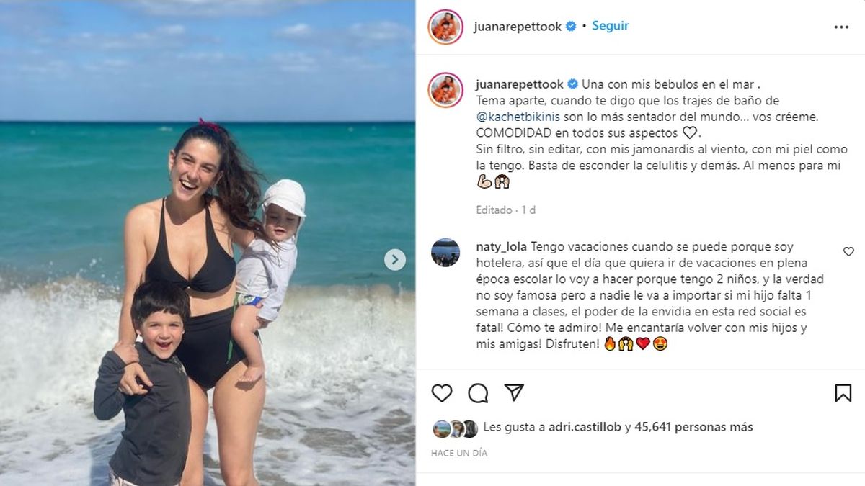The width and height of the screenshot is (865, 486).
Task: Open juanarepettook profile picture in header
Action: [445, 27]
